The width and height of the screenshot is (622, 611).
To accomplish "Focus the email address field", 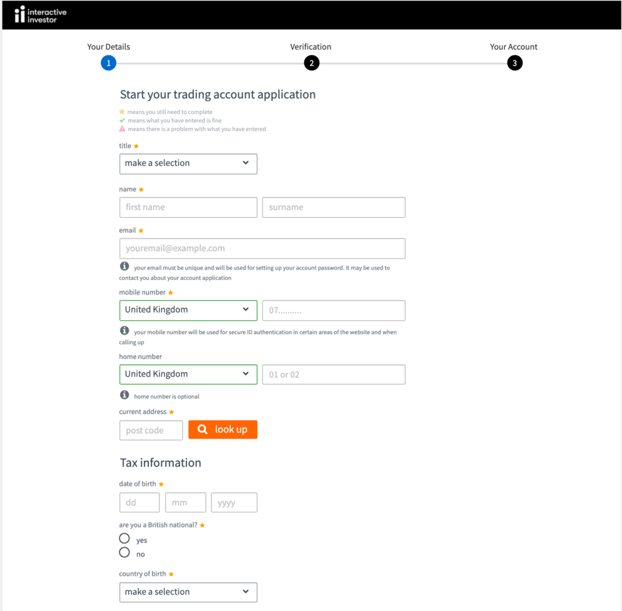I will tap(262, 248).
